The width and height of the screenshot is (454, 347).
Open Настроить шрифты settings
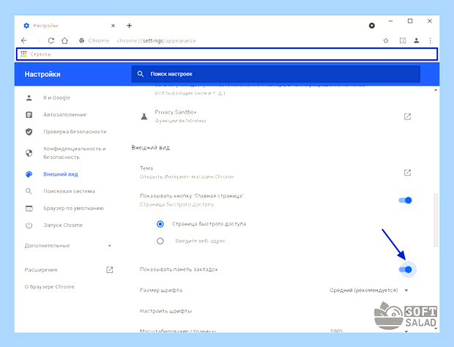click(x=166, y=311)
